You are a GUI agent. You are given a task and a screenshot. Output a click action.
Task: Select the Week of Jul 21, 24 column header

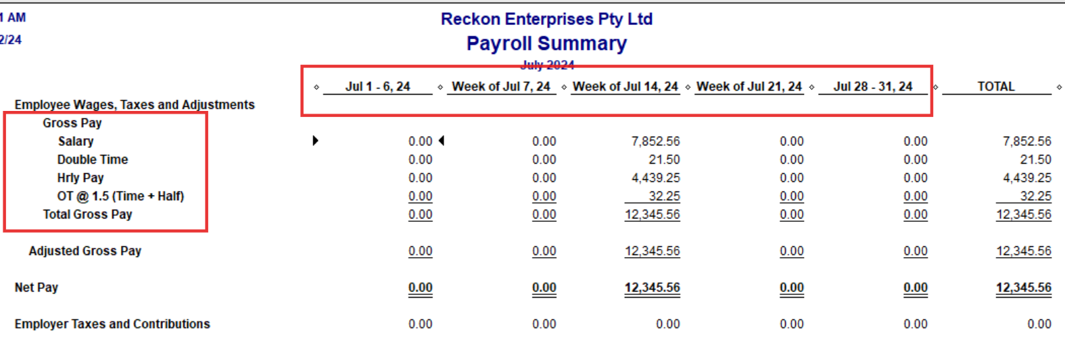749,87
